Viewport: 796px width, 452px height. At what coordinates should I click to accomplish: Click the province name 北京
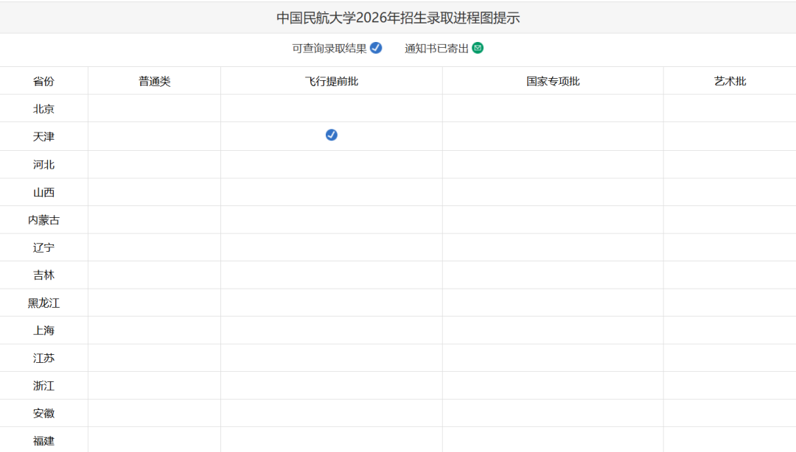43,109
